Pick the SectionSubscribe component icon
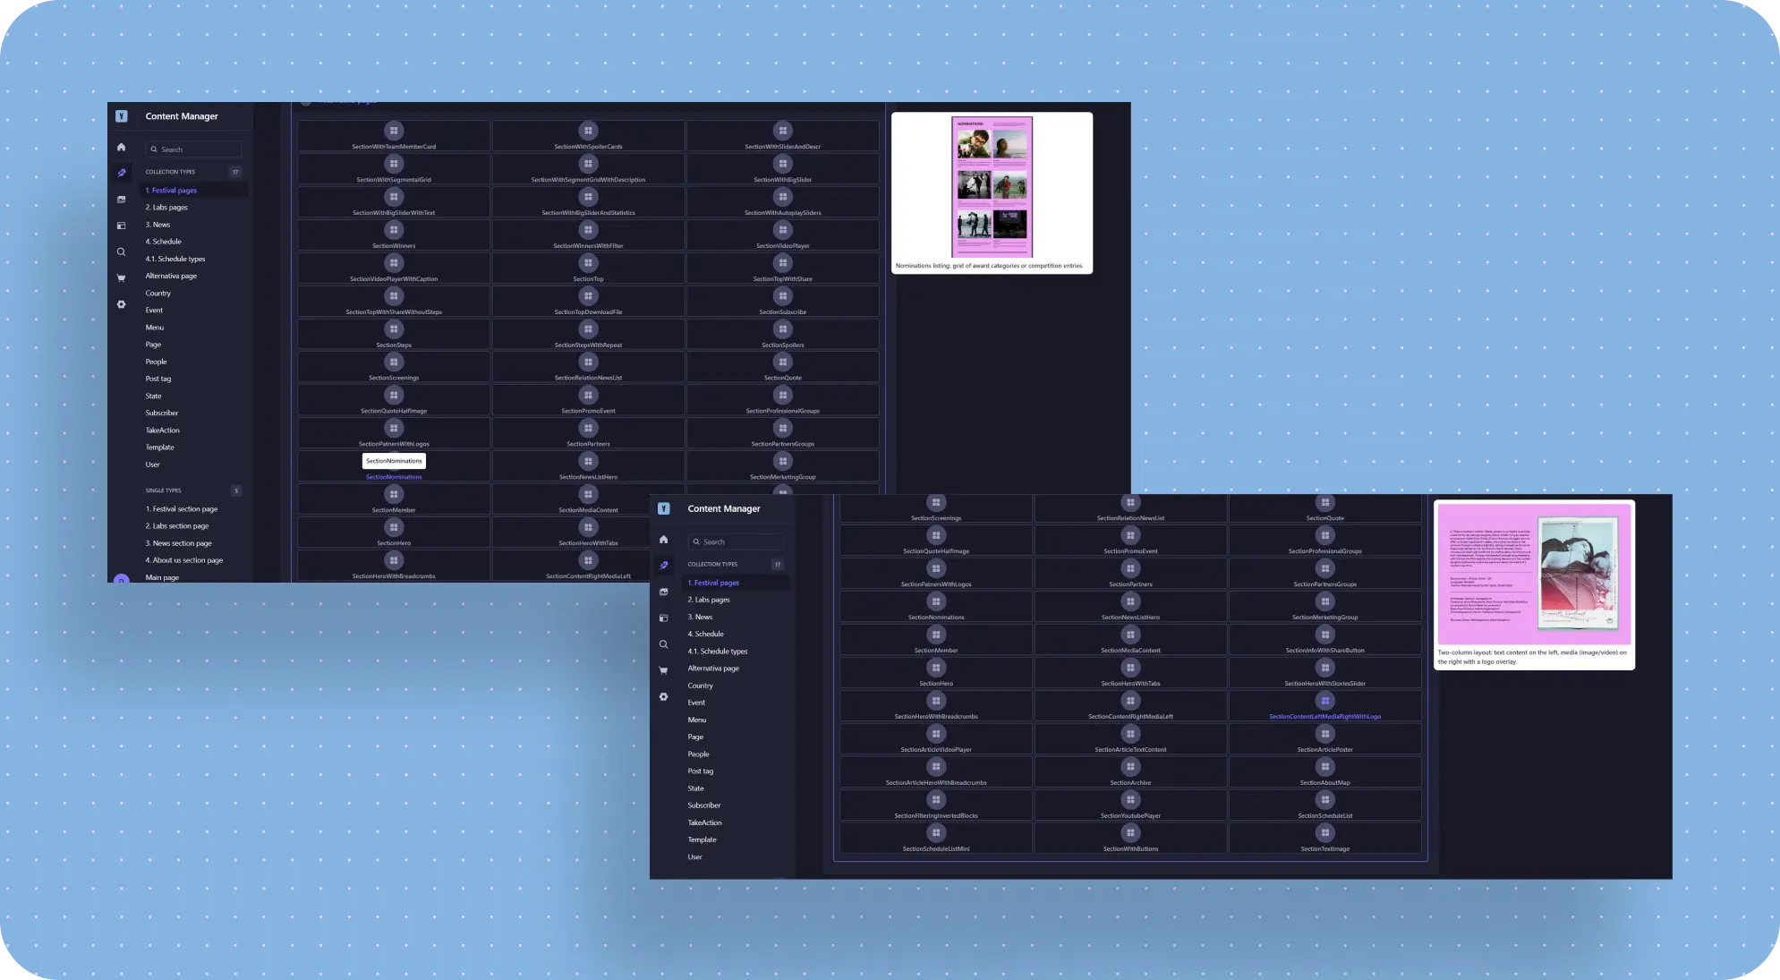The image size is (1780, 980). pyautogui.click(x=783, y=296)
